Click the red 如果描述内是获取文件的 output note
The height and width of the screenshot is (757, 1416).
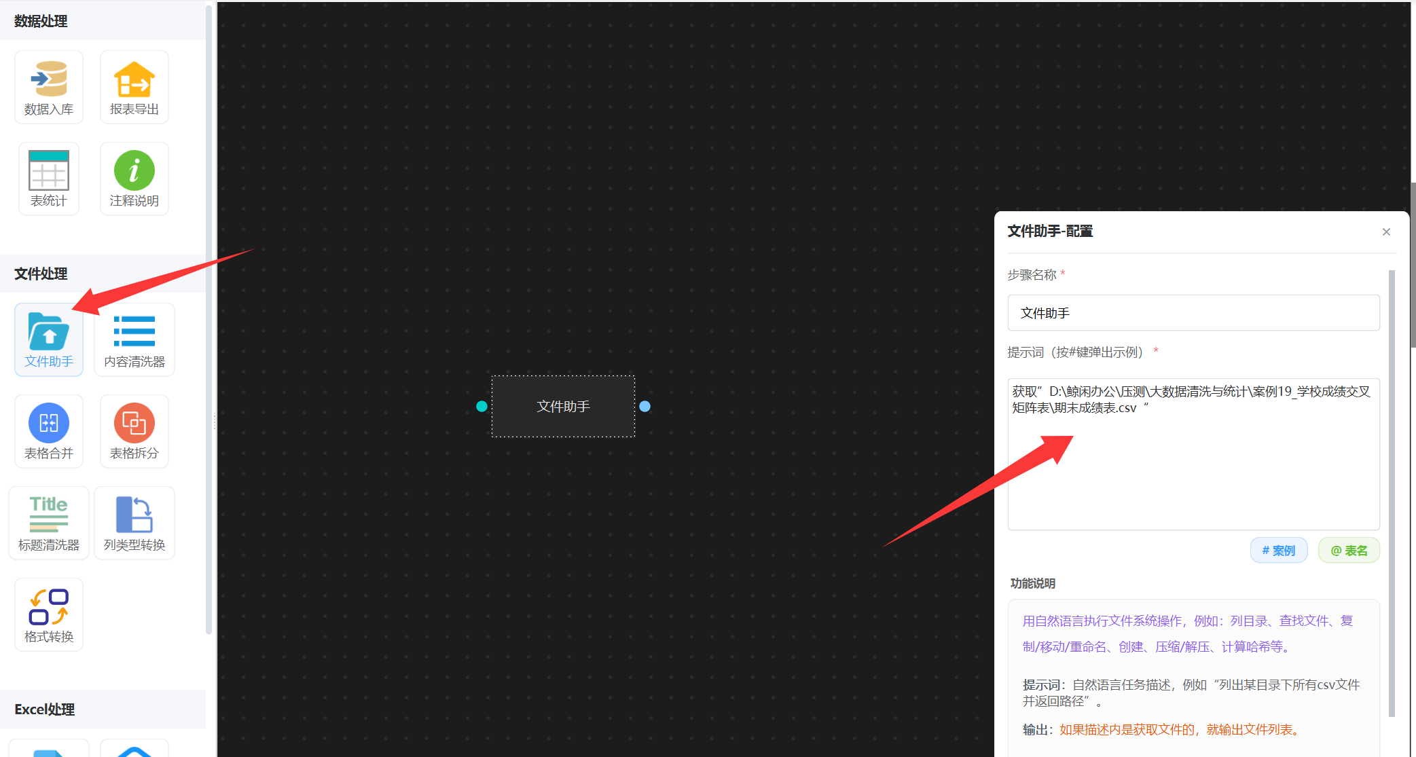point(1181,730)
